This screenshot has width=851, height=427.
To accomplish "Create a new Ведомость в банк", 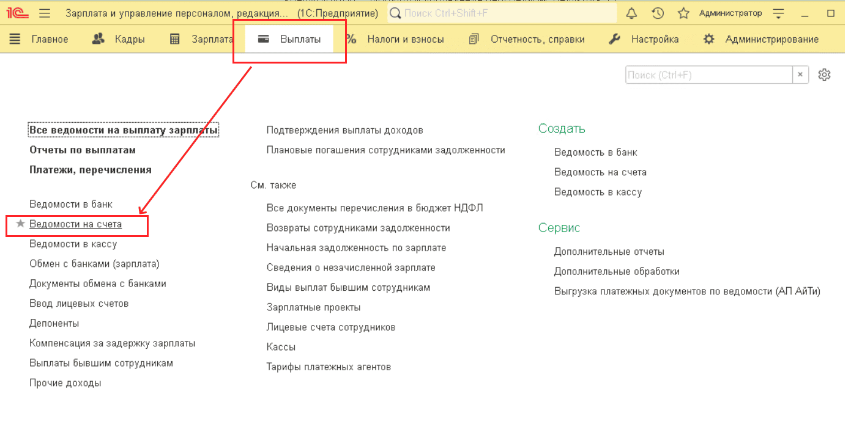I will click(x=595, y=152).
